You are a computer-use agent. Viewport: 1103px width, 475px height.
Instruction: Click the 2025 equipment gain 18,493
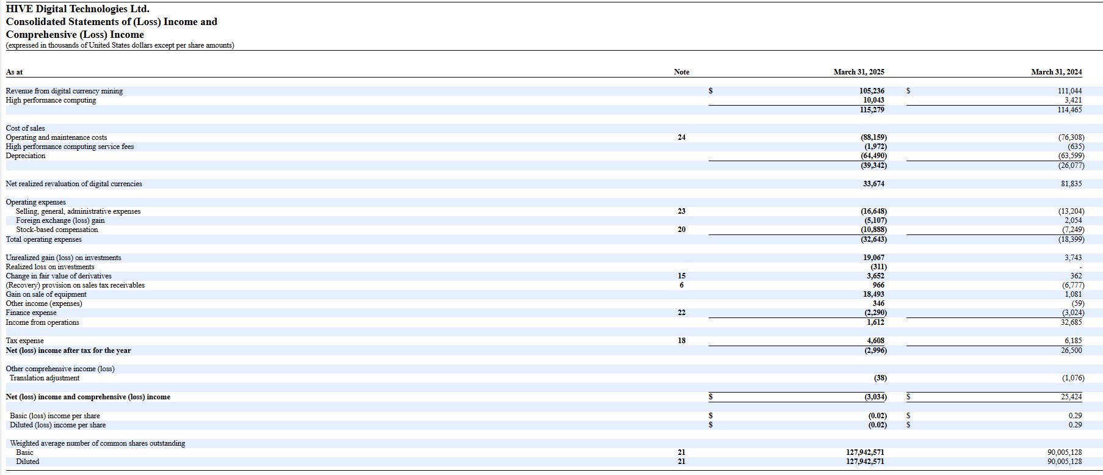pos(873,294)
